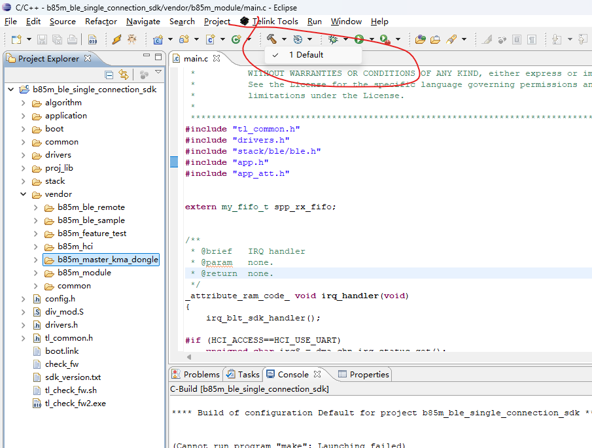Open the Window menu
This screenshot has height=448, width=592.
coord(346,22)
